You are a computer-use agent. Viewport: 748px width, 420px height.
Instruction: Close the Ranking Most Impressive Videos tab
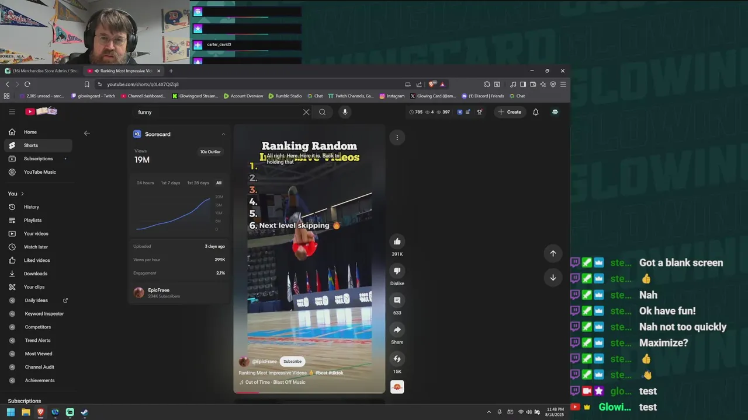158,71
